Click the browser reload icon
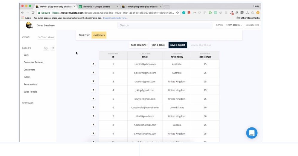The height and width of the screenshot is (156, 298). [x=33, y=13]
